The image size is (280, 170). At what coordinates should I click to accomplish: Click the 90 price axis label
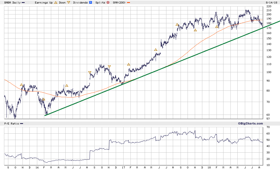(268, 81)
